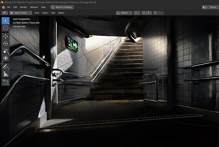Select the Annotate tool
The image size is (219, 147).
point(6,66)
